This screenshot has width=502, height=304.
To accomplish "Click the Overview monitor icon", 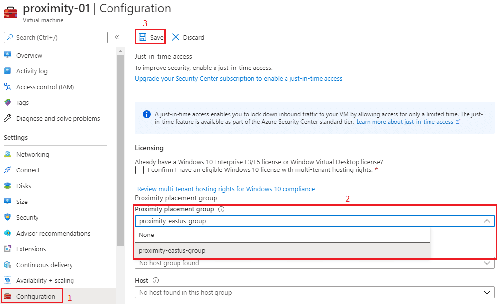I will [x=8, y=55].
